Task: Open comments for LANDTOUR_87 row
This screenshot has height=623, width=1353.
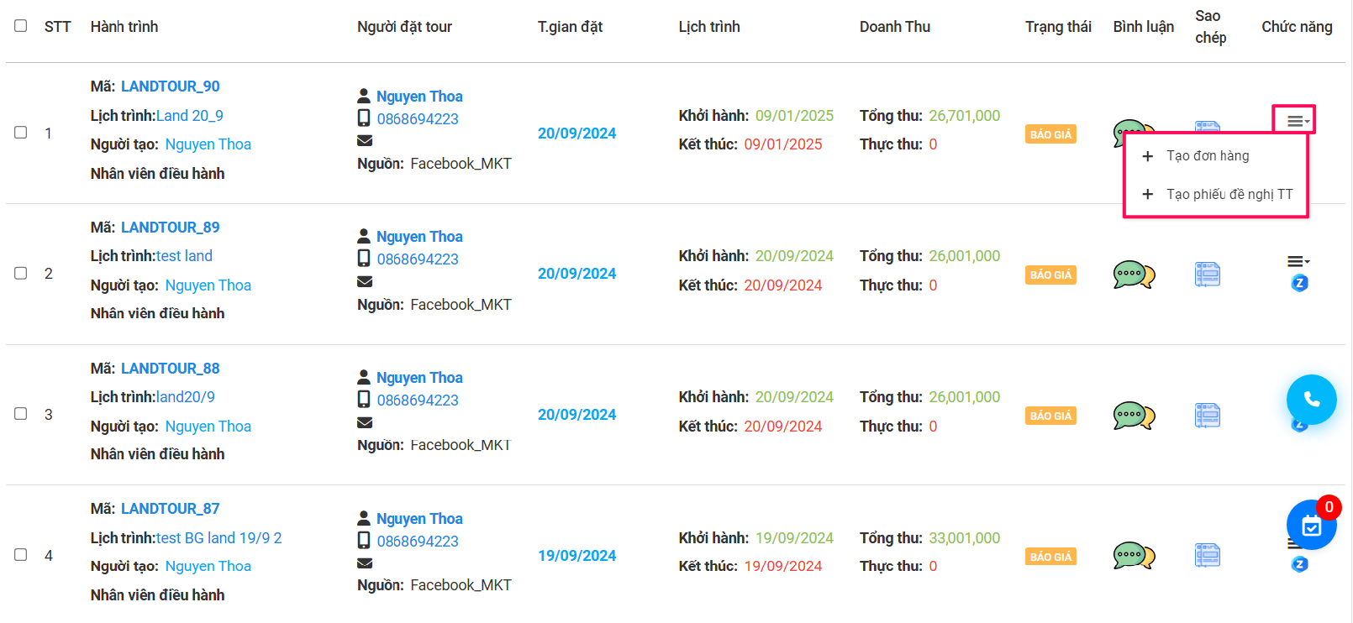Action: tap(1134, 556)
